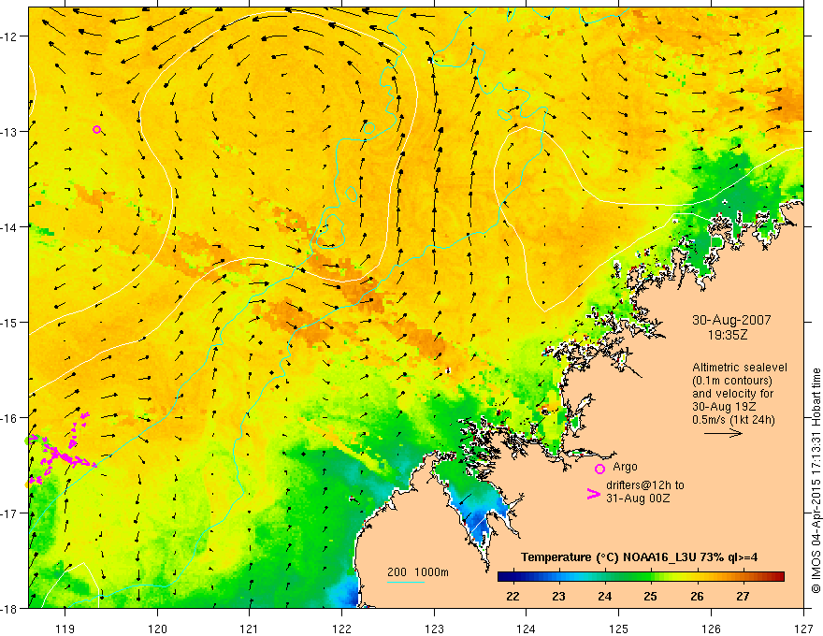Click colorbar tick label '23'

pyautogui.click(x=558, y=596)
